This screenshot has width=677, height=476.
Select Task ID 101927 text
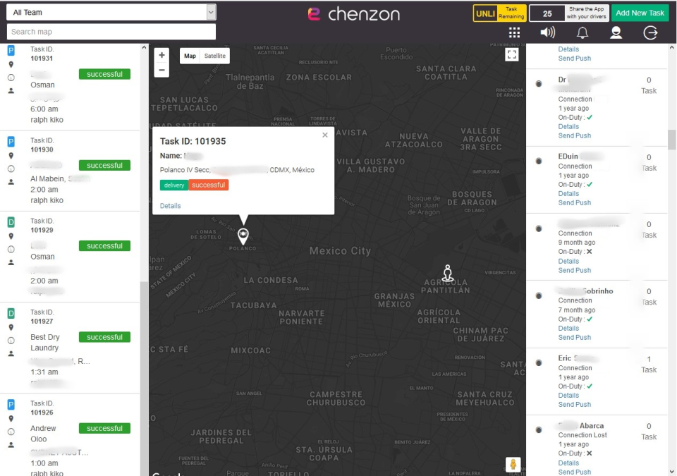point(42,317)
